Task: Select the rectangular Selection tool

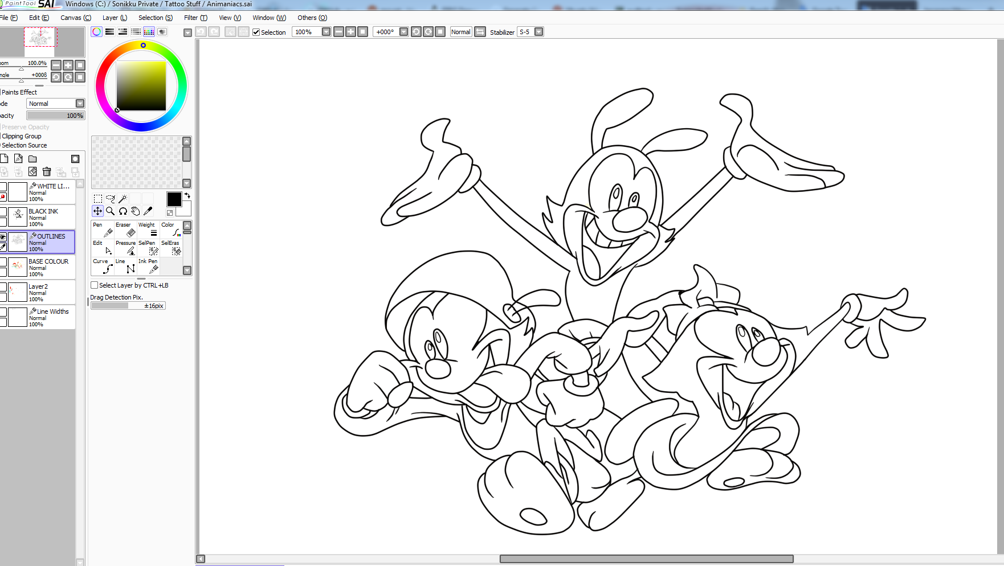Action: click(98, 199)
